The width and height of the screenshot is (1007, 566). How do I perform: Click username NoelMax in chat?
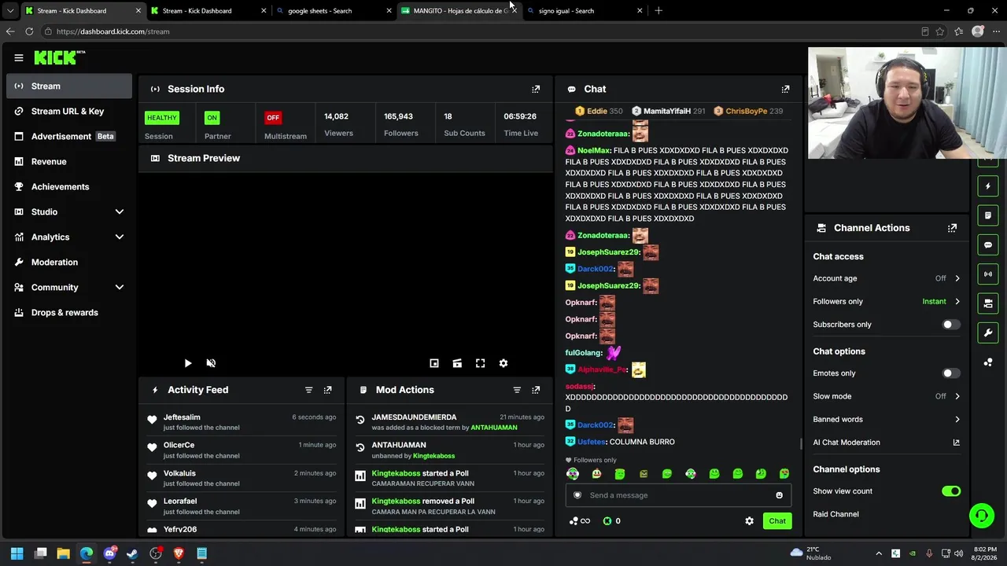(x=594, y=150)
